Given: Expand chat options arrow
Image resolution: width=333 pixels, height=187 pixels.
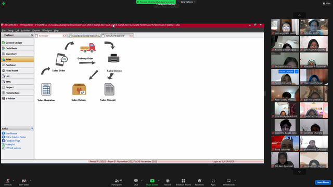Looking at the screenshot, I should pyautogui.click(x=142, y=181).
